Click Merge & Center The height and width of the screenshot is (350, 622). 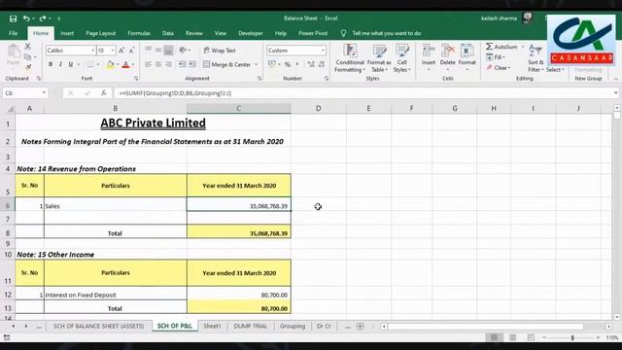pyautogui.click(x=227, y=64)
